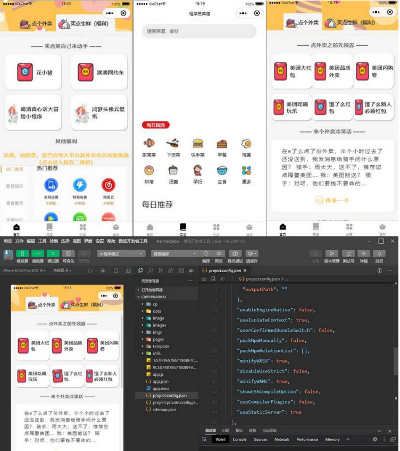The width and height of the screenshot is (400, 451).
Task: Click the element inspector arrow icon
Action: (x=204, y=439)
